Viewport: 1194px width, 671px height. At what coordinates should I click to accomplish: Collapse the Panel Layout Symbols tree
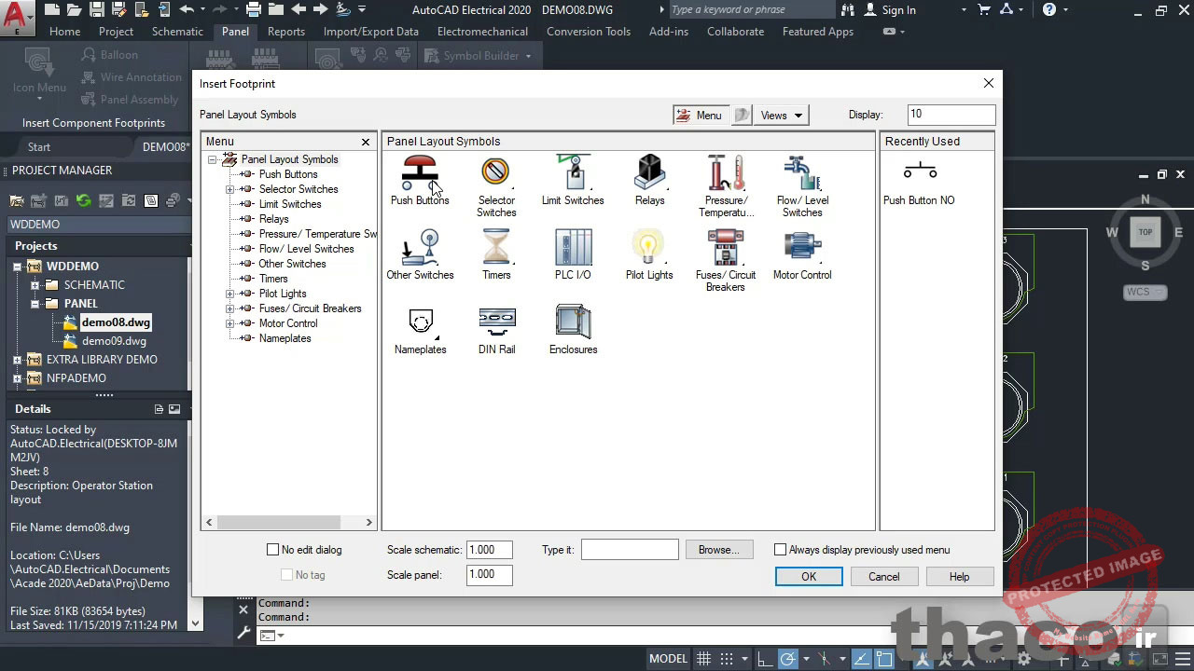pos(212,158)
